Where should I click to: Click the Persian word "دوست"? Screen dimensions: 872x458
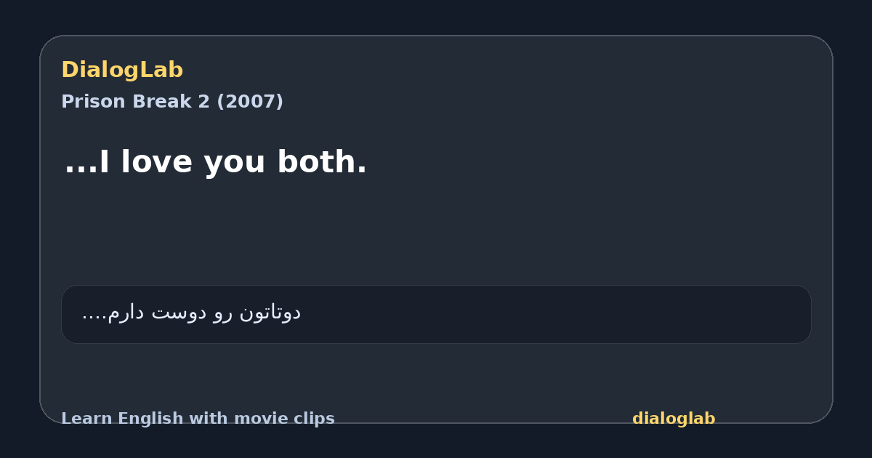pos(179,313)
